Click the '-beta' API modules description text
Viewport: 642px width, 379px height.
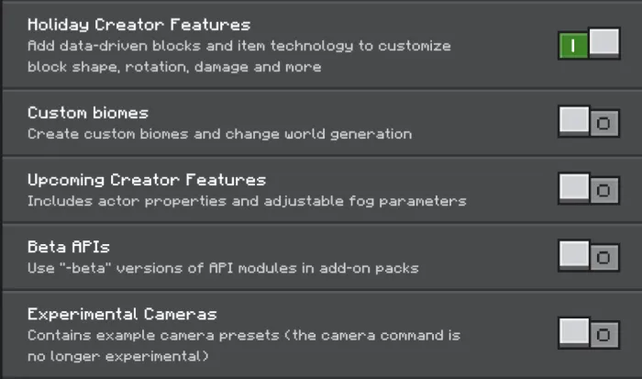point(223,268)
